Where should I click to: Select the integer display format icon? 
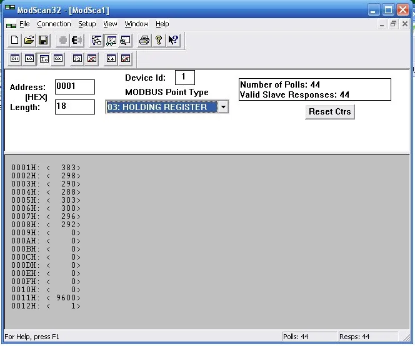click(x=44, y=59)
